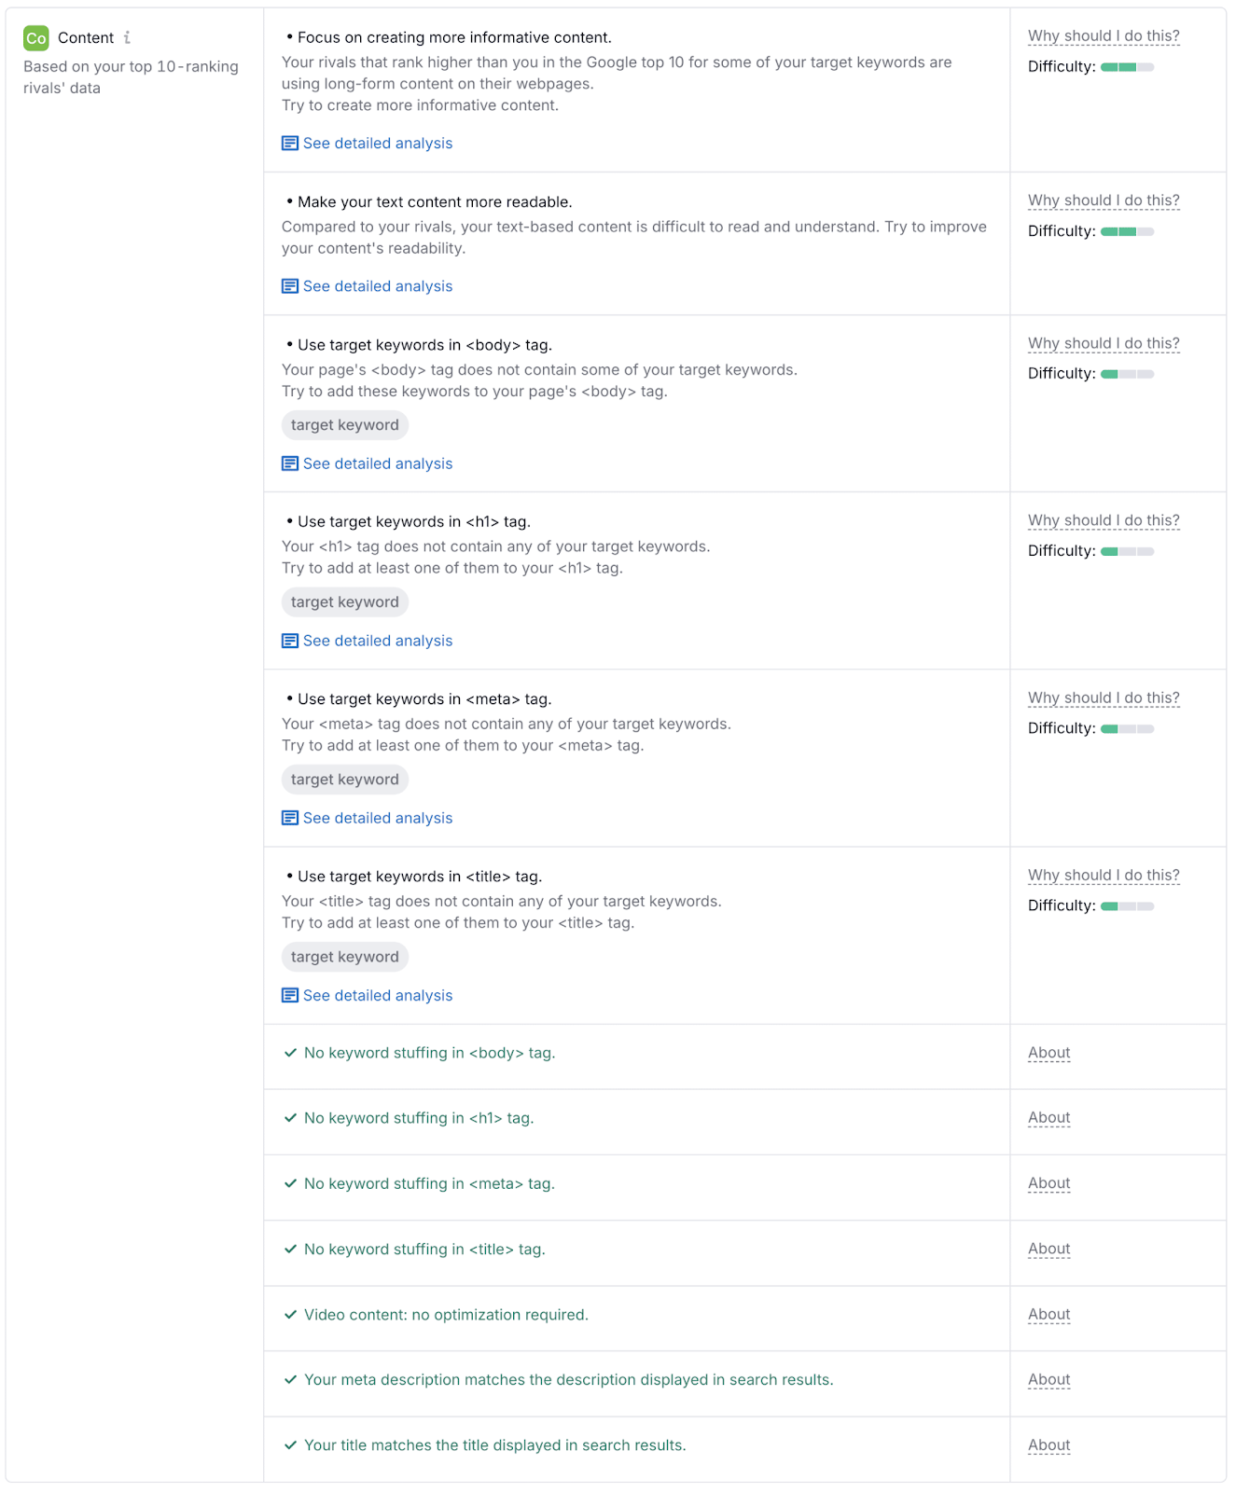Expand 'Why should I do this?' for body tag
1236x1492 pixels.
(x=1103, y=343)
